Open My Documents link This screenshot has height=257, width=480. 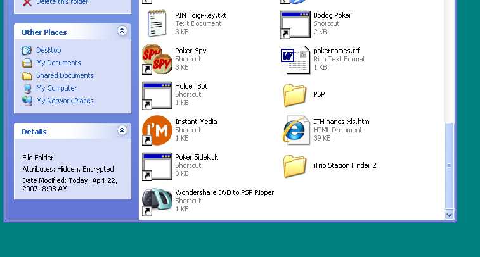[x=58, y=63]
